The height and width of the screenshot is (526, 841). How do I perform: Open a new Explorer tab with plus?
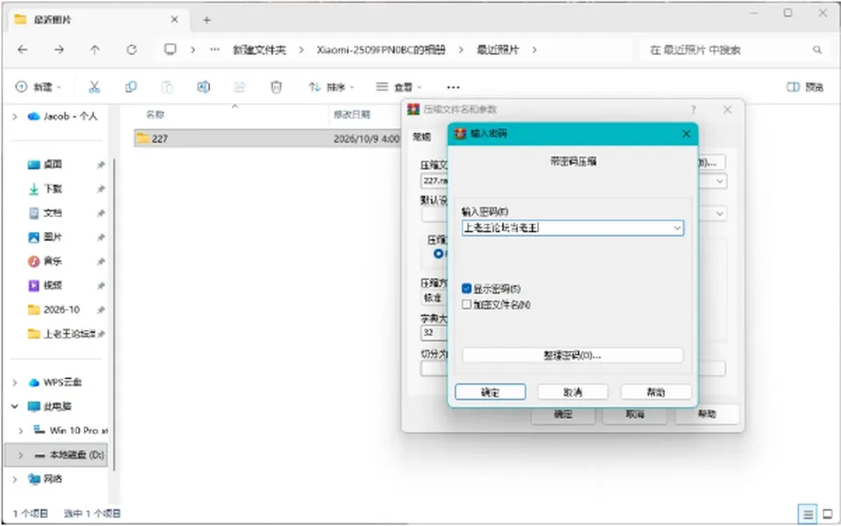(x=207, y=20)
